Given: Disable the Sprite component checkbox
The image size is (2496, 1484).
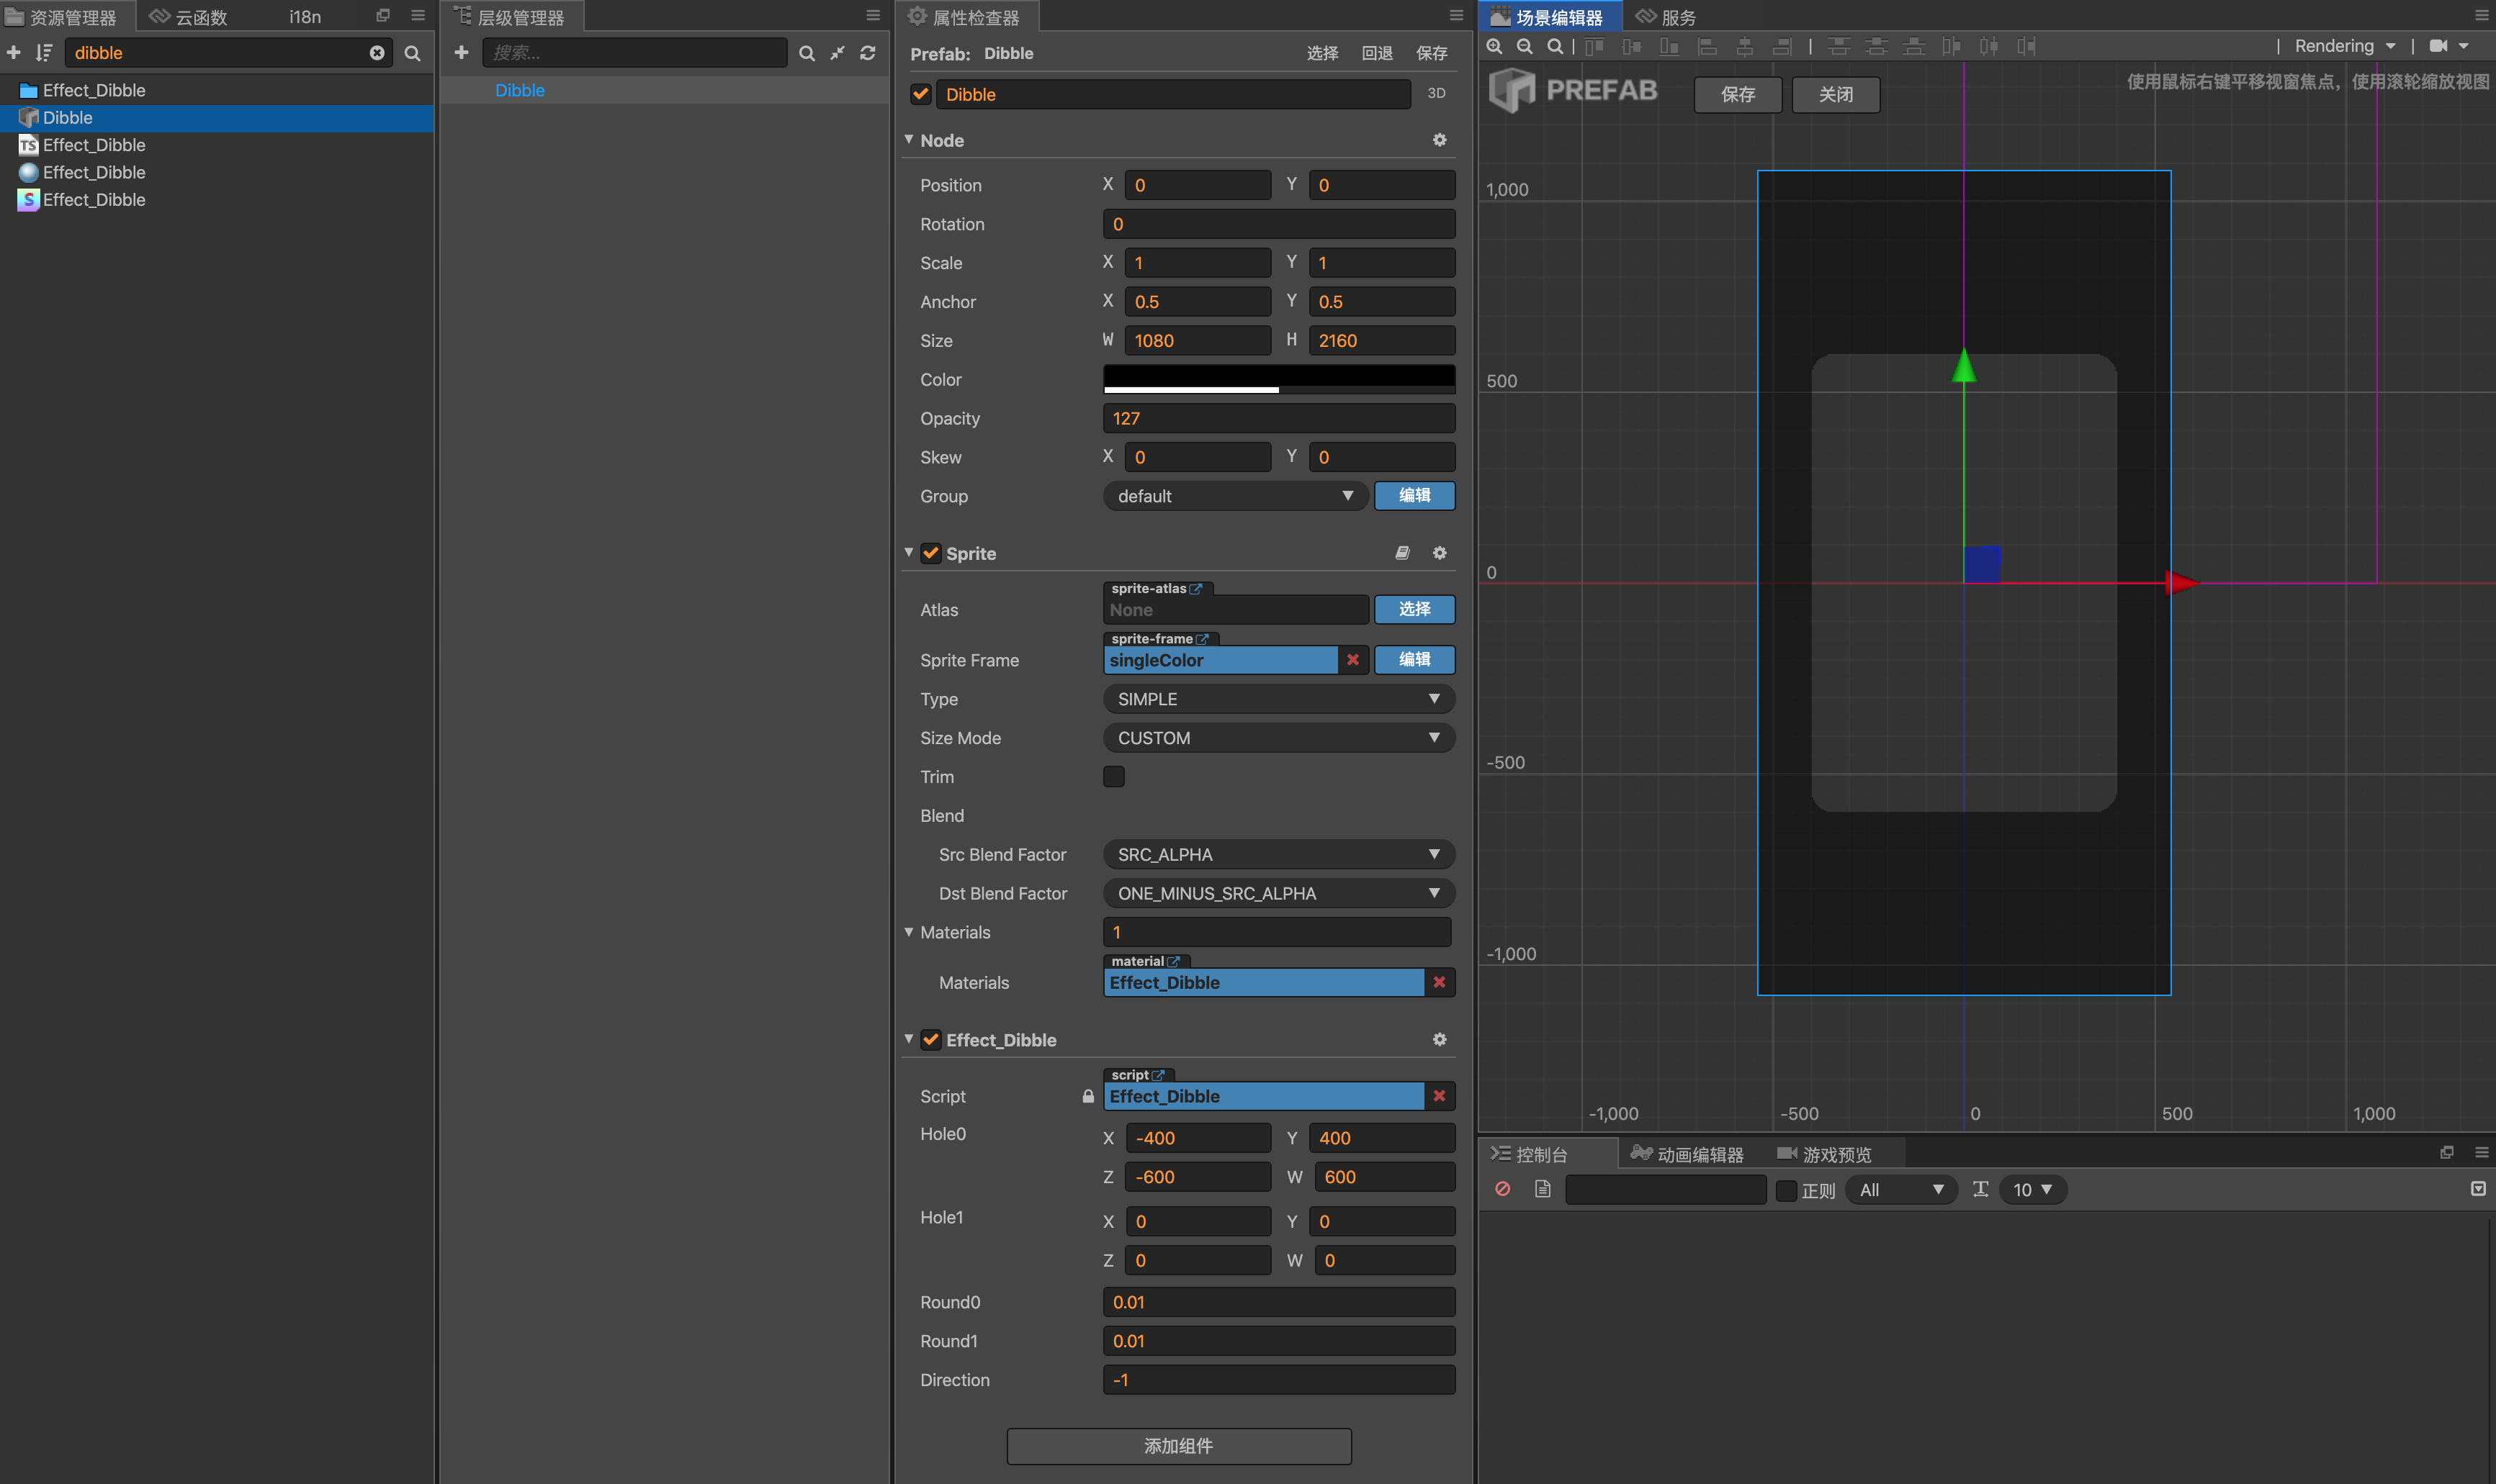Looking at the screenshot, I should pyautogui.click(x=931, y=553).
